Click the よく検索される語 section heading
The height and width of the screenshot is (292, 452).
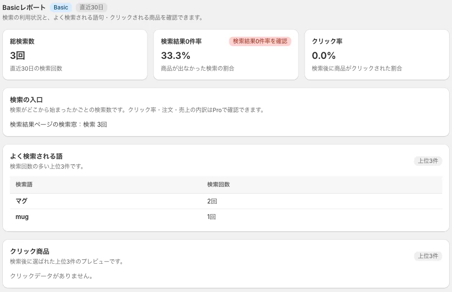point(36,156)
